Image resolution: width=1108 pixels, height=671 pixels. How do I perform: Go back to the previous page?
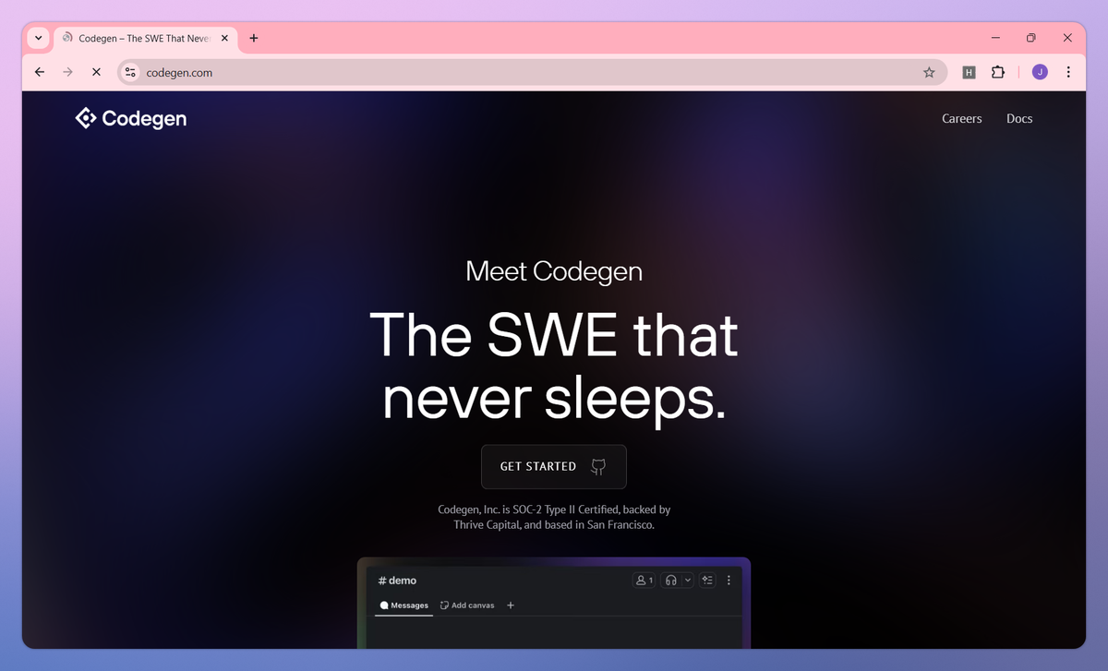pyautogui.click(x=39, y=72)
